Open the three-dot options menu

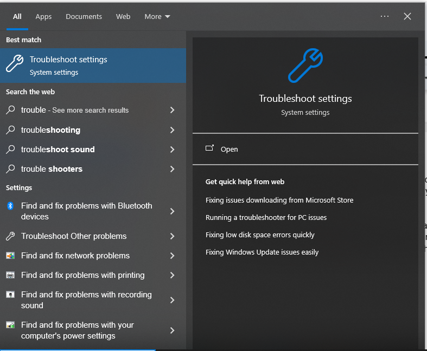(385, 16)
